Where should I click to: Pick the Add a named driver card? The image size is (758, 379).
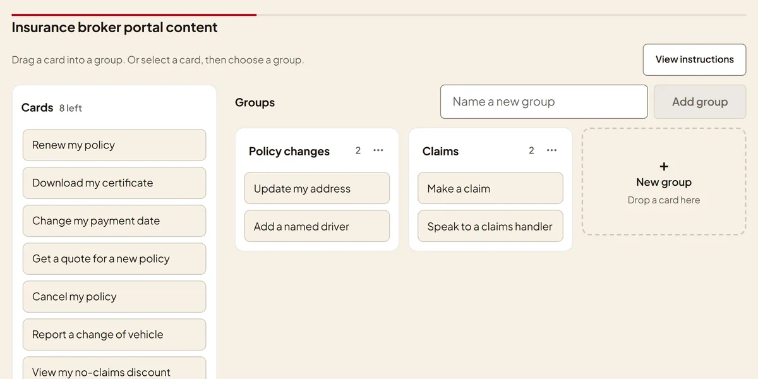(317, 226)
